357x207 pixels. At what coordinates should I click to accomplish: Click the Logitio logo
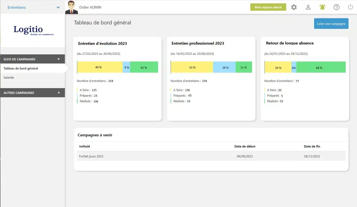[x=32, y=30]
